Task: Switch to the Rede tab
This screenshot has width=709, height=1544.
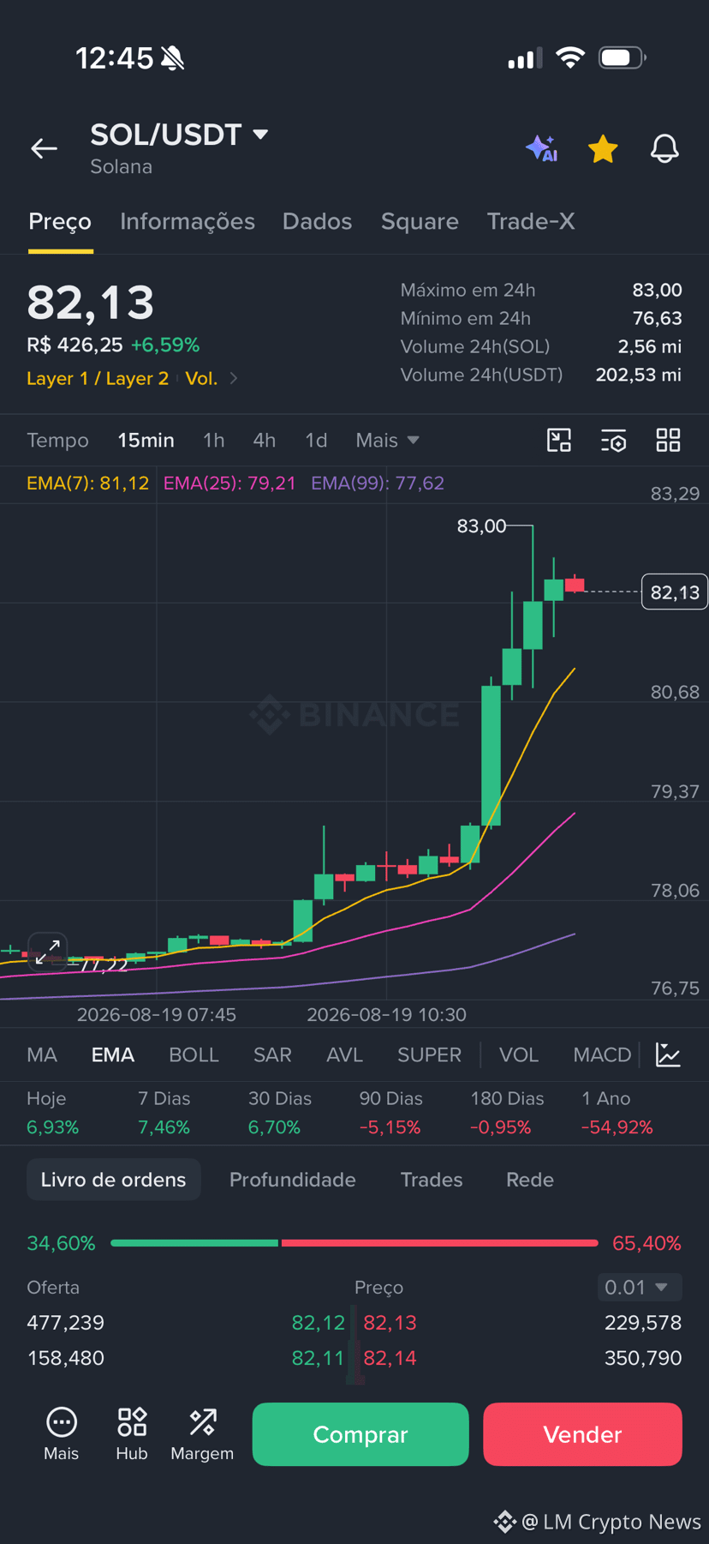Action: click(x=530, y=1180)
